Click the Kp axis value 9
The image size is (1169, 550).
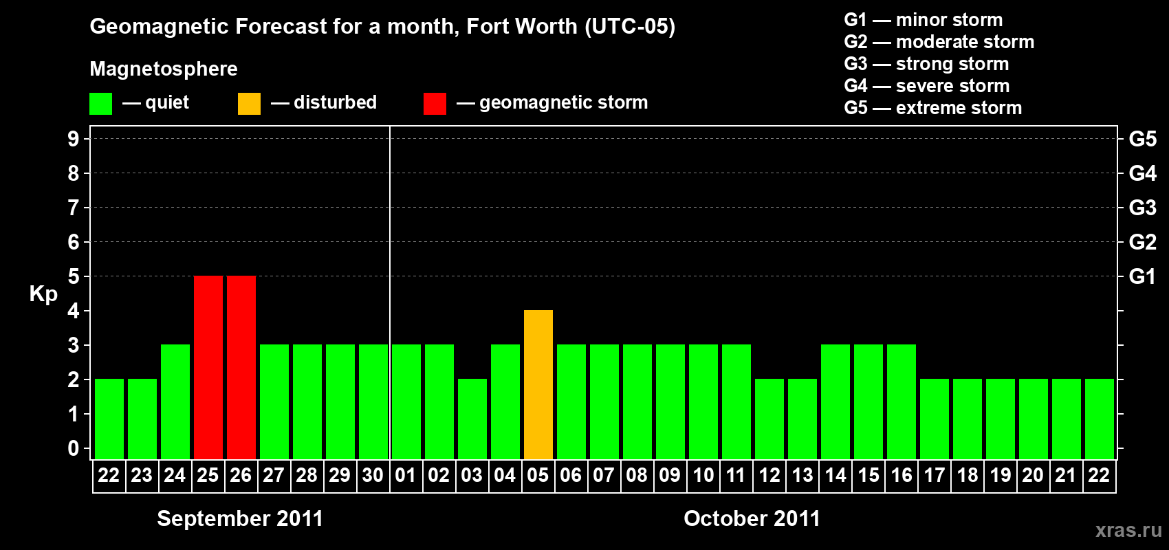(74, 139)
